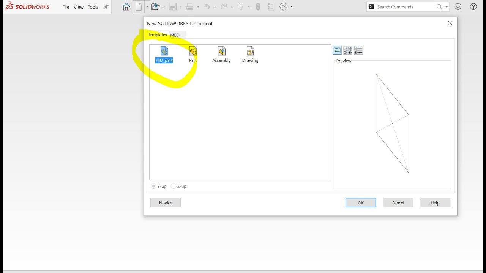The height and width of the screenshot is (273, 486).
Task: Pin the menu bar with pushpin icon
Action: (106, 7)
